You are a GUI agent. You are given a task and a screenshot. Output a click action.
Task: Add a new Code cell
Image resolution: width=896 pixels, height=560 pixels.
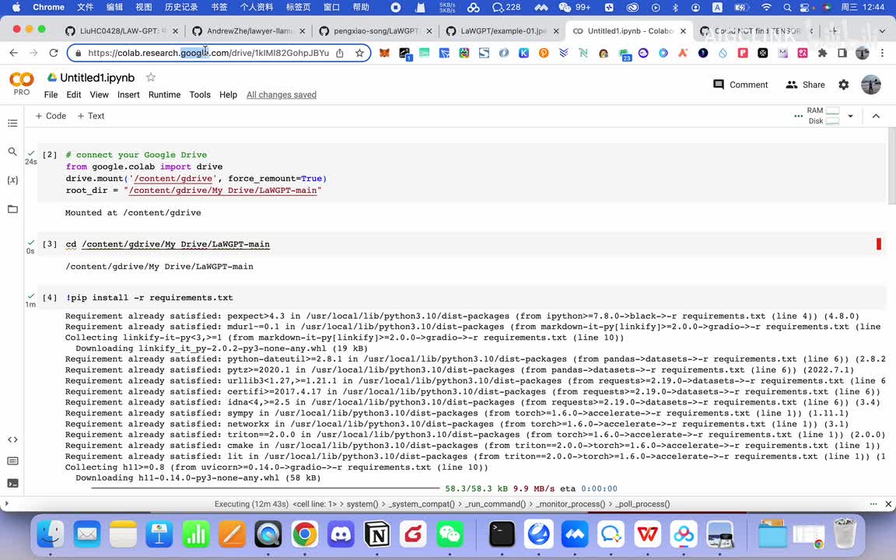(x=51, y=116)
